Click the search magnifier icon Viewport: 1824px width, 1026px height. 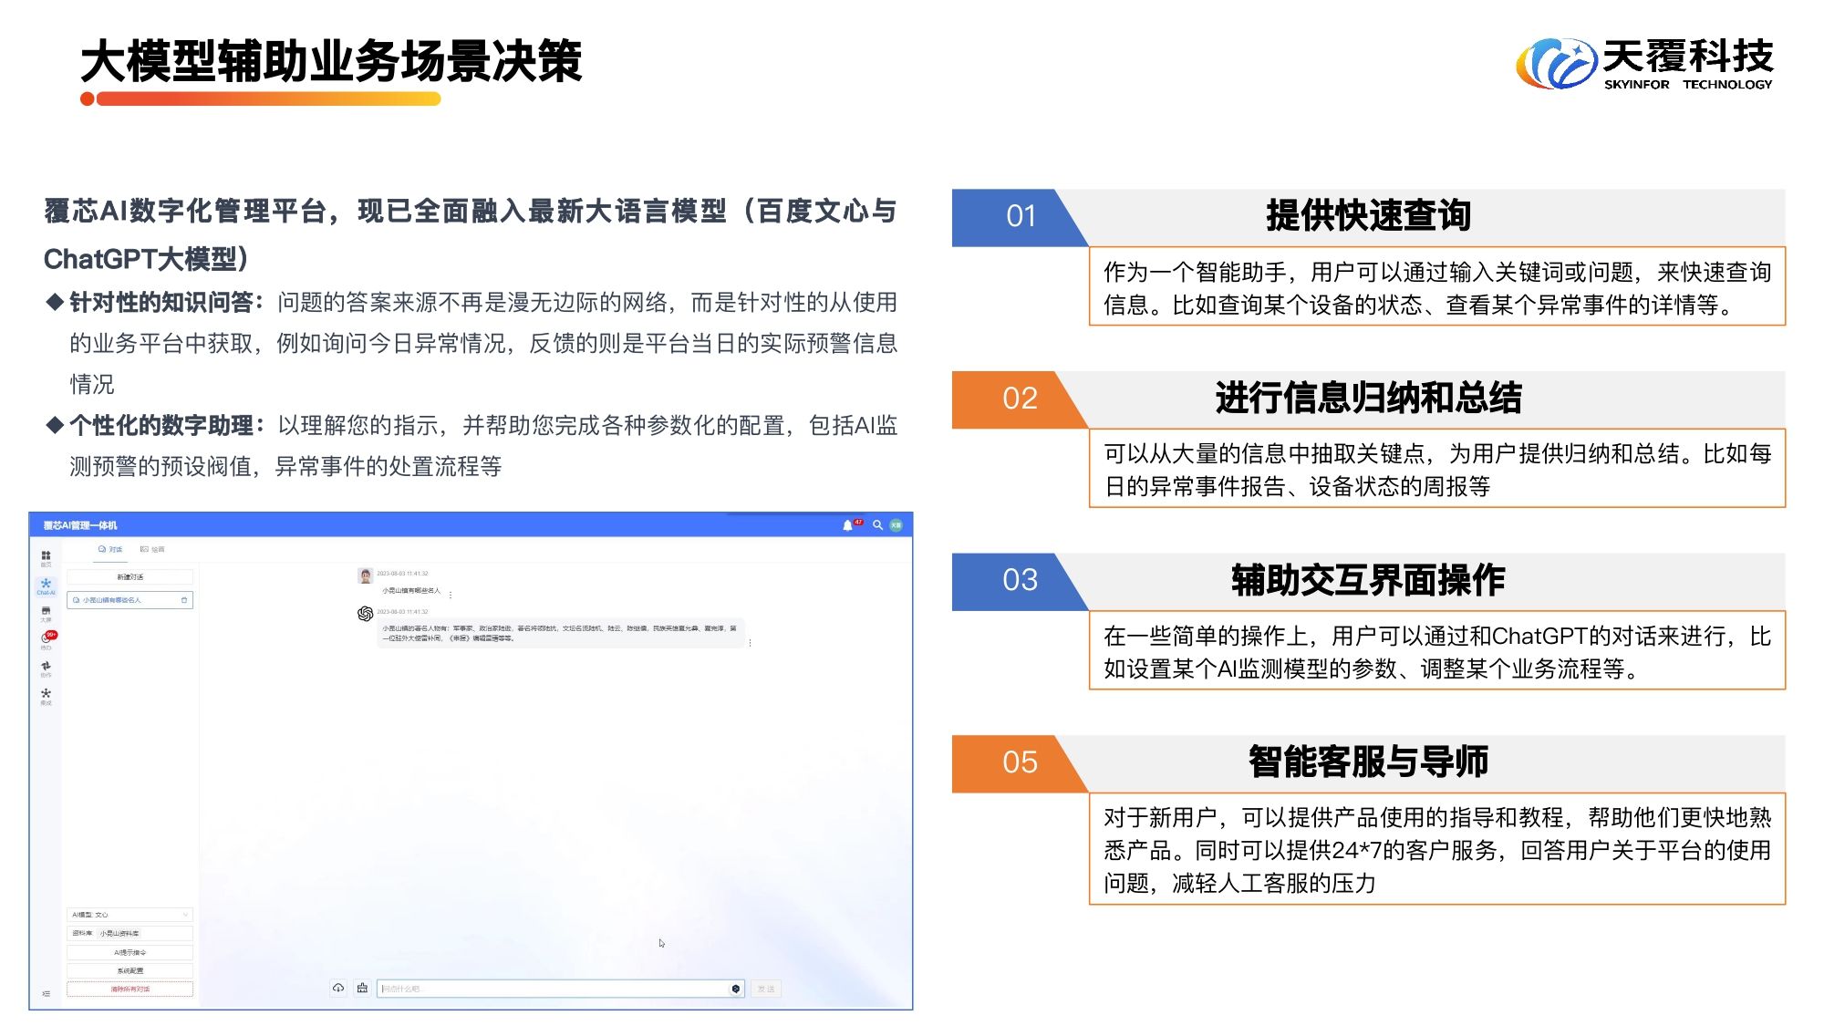point(877,525)
